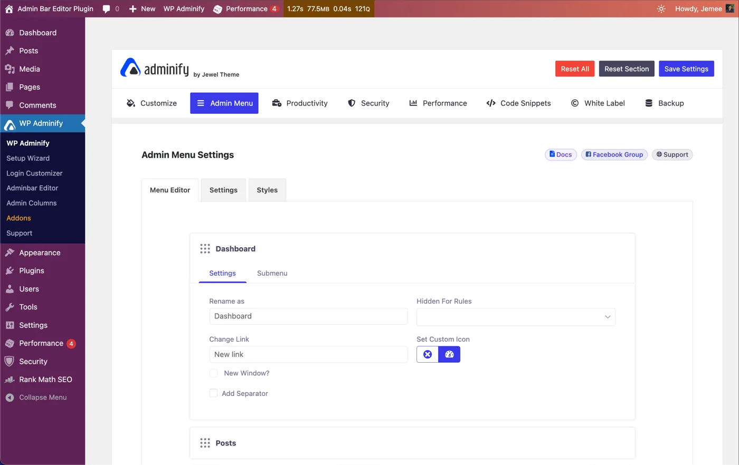This screenshot has height=465, width=739.
Task: Click the Performance section icon
Action: [414, 103]
